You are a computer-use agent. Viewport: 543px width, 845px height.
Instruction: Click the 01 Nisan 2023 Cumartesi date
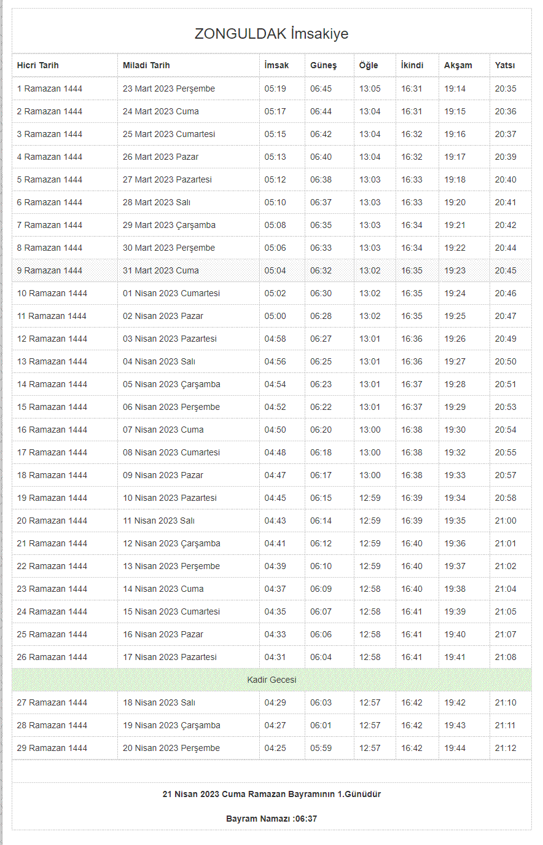pyautogui.click(x=171, y=293)
